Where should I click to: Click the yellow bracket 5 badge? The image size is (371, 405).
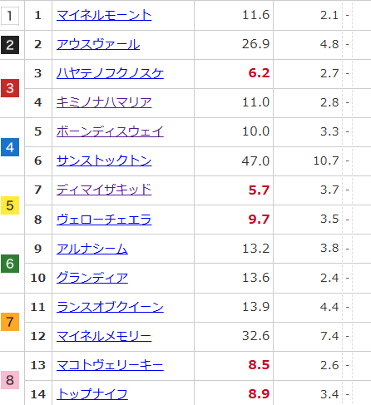click(x=10, y=205)
